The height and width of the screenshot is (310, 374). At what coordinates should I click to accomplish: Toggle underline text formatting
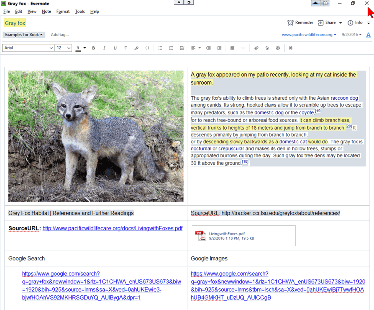pos(115,48)
